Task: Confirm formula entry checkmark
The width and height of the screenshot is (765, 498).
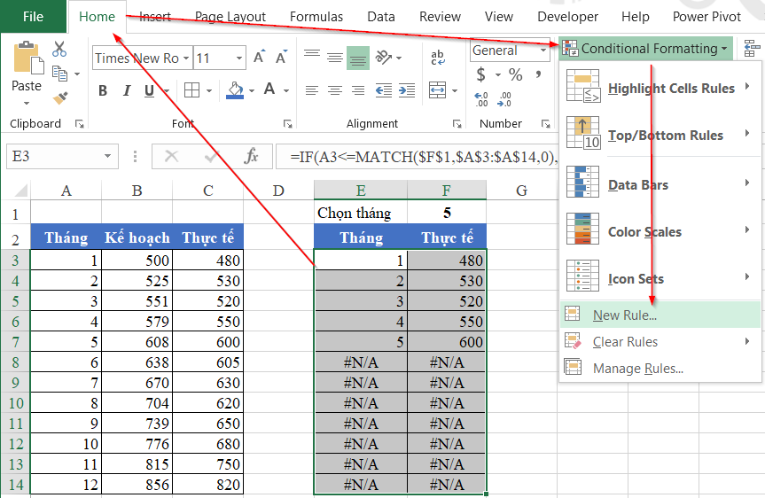Action: [x=212, y=156]
